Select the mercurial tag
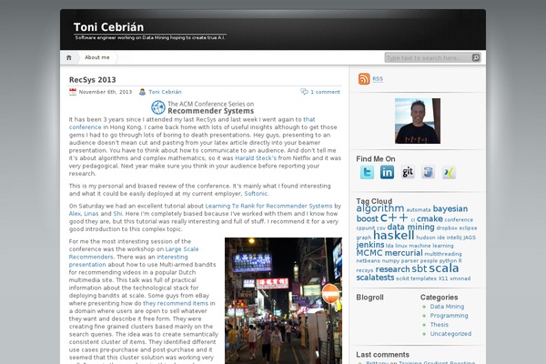This screenshot has width=546, height=364. (403, 253)
